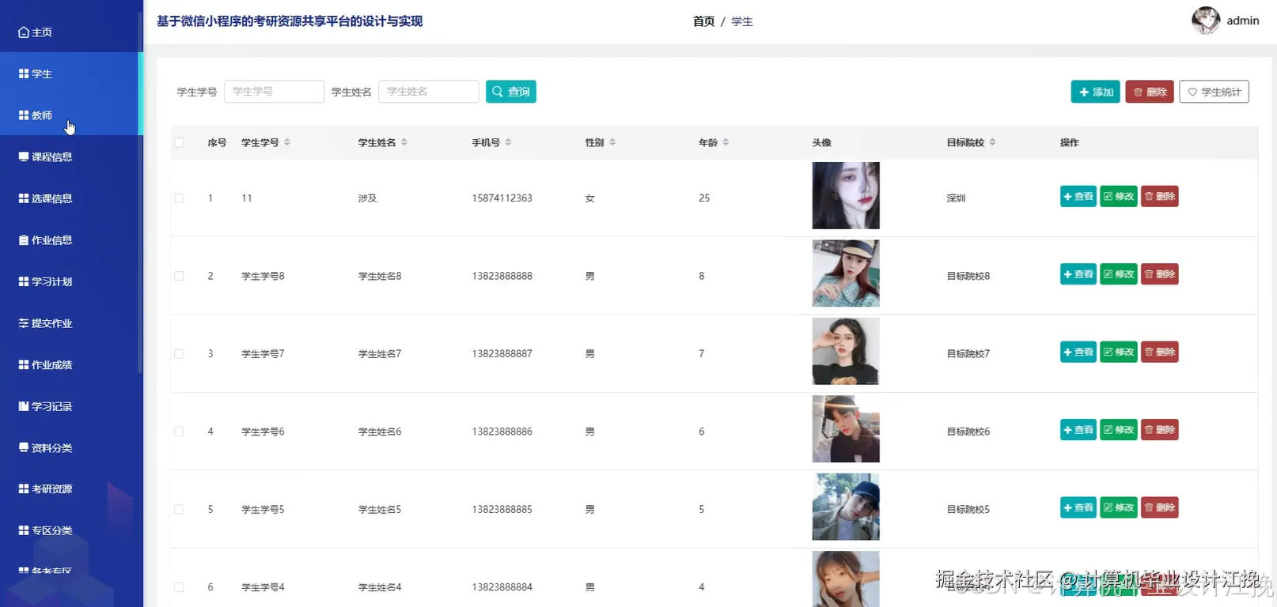The image size is (1277, 607).
Task: Click 删除 for 学生姓名6
Action: point(1160,430)
